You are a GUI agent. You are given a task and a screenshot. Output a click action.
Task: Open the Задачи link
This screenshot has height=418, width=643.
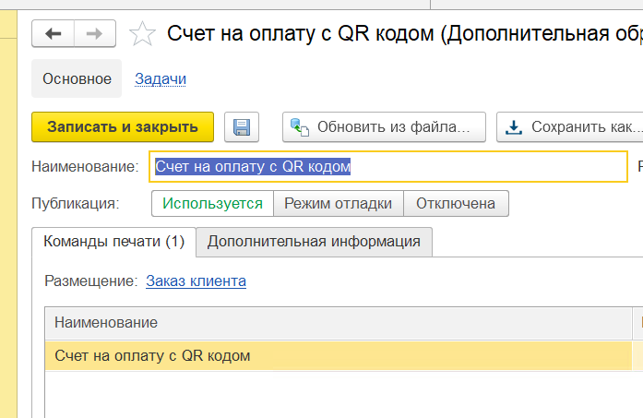(161, 78)
